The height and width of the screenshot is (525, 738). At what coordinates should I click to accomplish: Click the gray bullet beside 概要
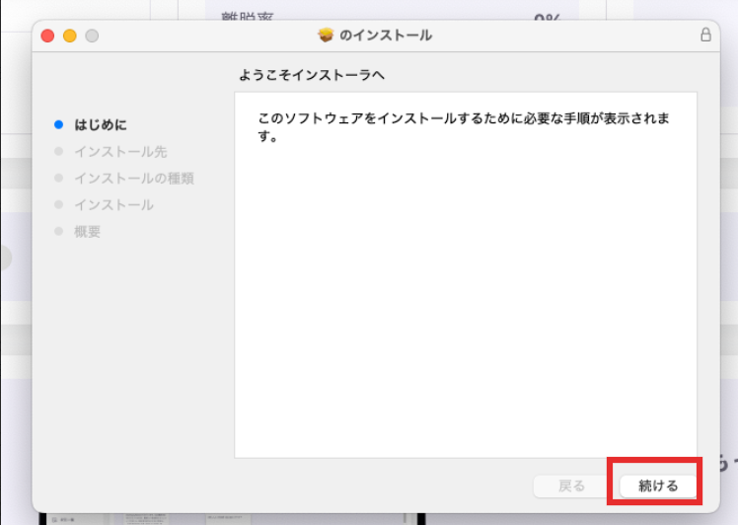pos(59,231)
